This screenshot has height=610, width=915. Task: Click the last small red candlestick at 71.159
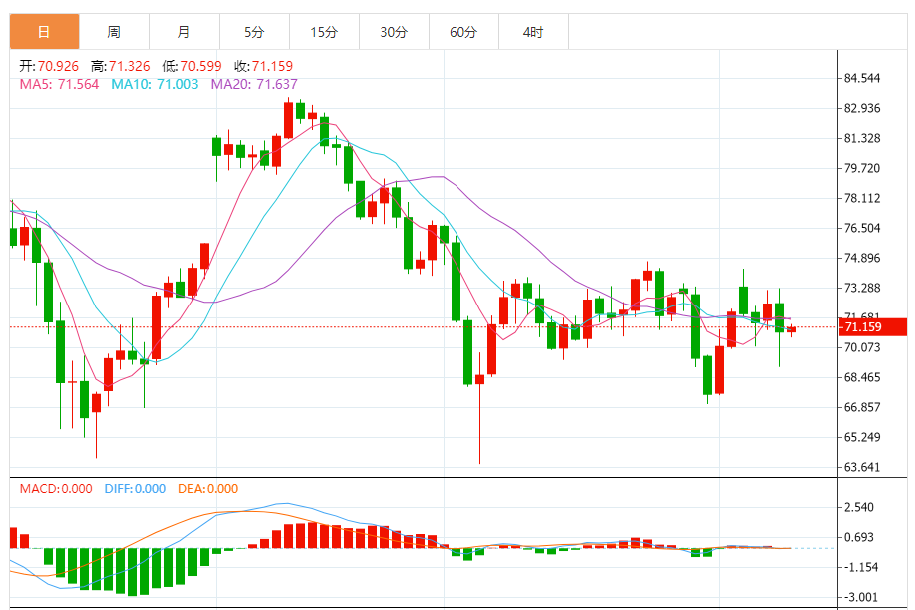coord(791,330)
